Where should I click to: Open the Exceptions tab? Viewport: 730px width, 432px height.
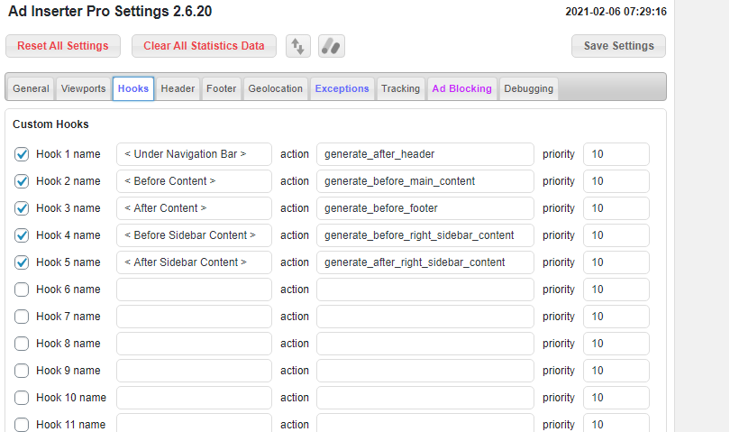(x=342, y=88)
